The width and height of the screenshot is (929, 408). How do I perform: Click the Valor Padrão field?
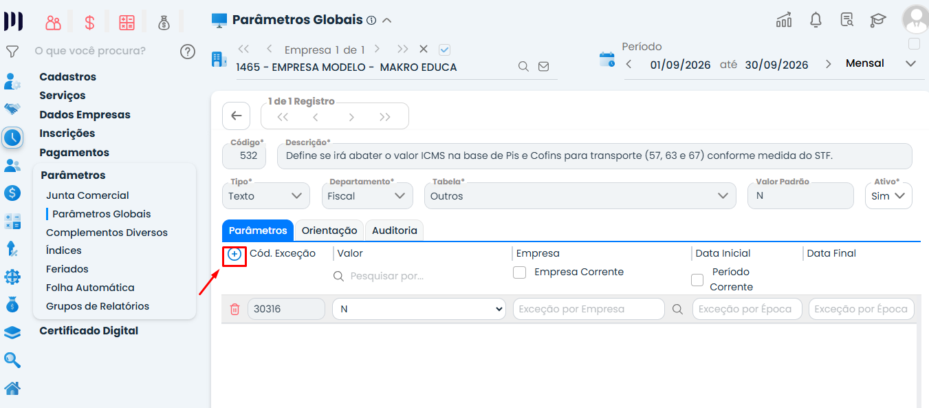coord(802,195)
